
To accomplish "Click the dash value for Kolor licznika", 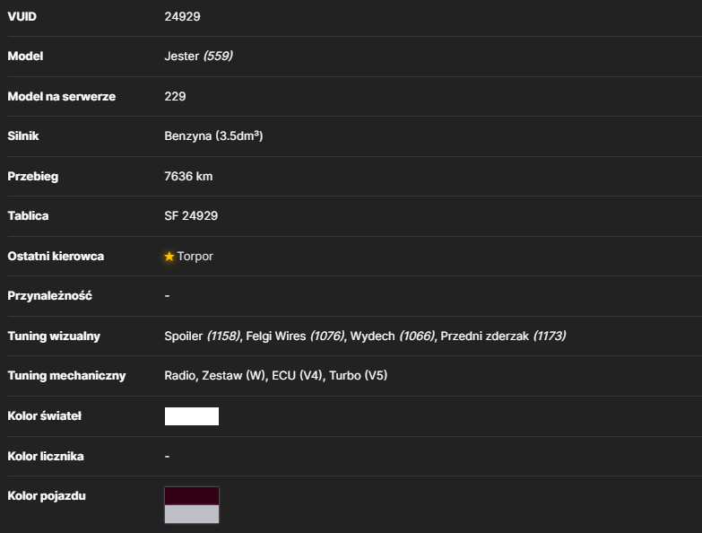I will coord(167,457).
